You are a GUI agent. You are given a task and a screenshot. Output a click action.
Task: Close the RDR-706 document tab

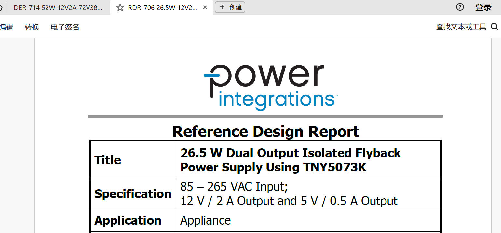click(205, 7)
